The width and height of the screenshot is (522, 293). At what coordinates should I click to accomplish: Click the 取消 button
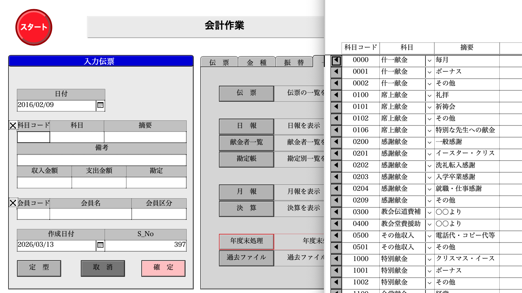tap(103, 268)
